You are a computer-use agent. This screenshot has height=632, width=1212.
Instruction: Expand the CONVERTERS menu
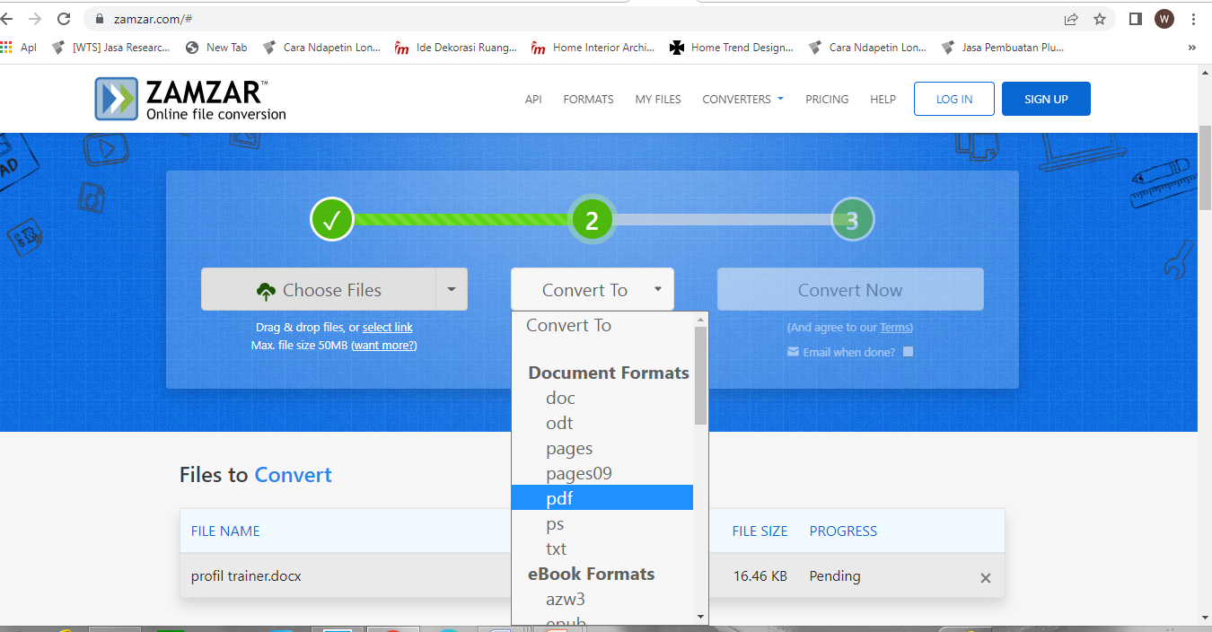point(742,99)
